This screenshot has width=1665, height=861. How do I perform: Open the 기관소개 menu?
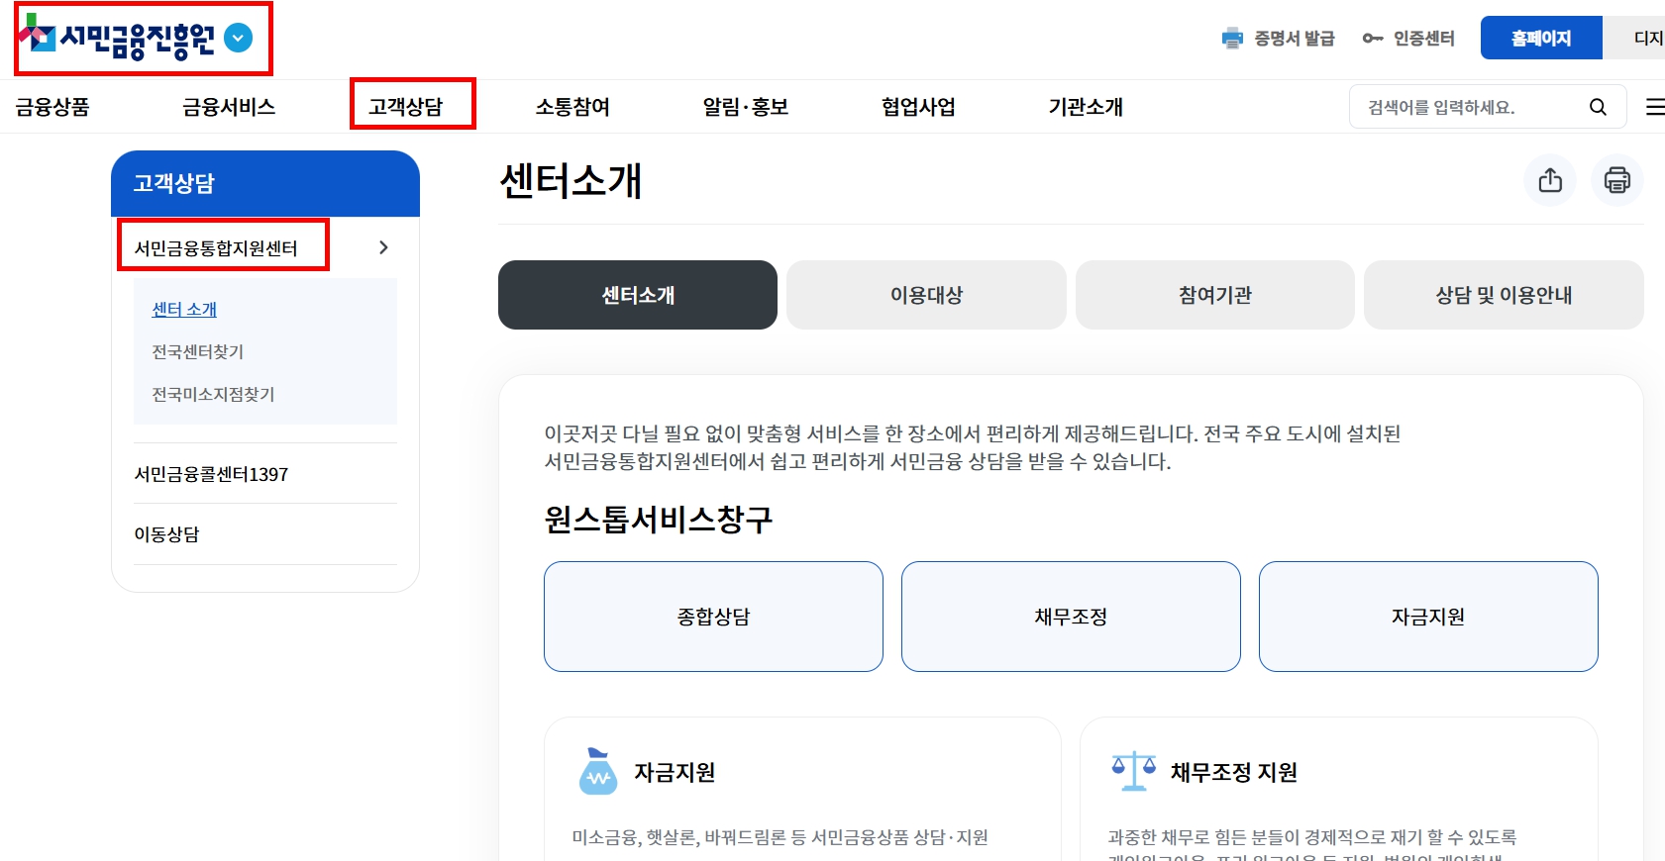(1086, 107)
